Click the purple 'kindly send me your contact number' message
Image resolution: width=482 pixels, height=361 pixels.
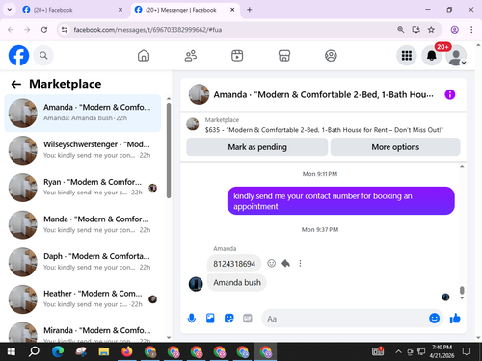pos(341,201)
